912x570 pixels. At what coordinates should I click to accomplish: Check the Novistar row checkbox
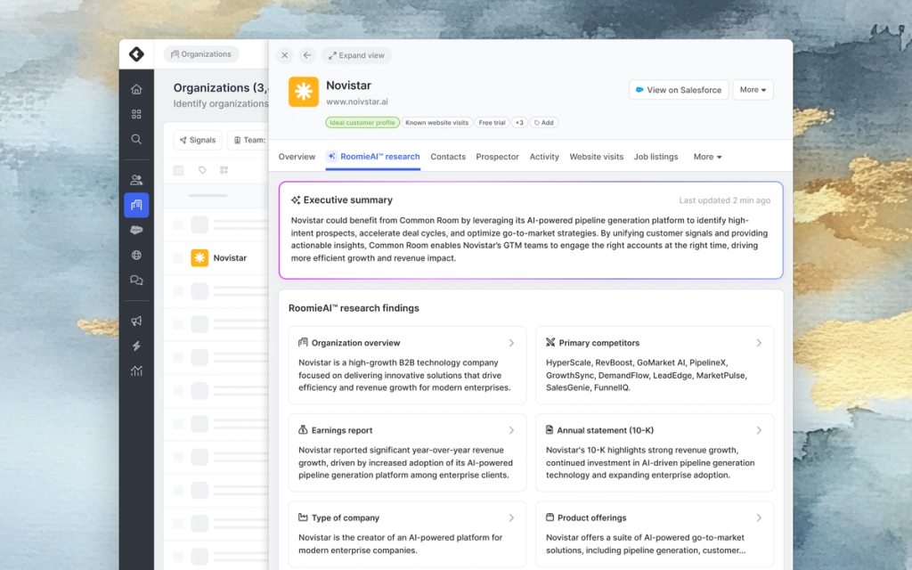tap(178, 257)
